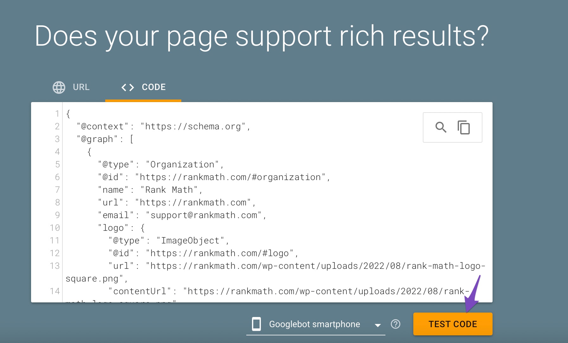Click line number 10 in gutter
This screenshot has width=568, height=343.
click(x=55, y=228)
